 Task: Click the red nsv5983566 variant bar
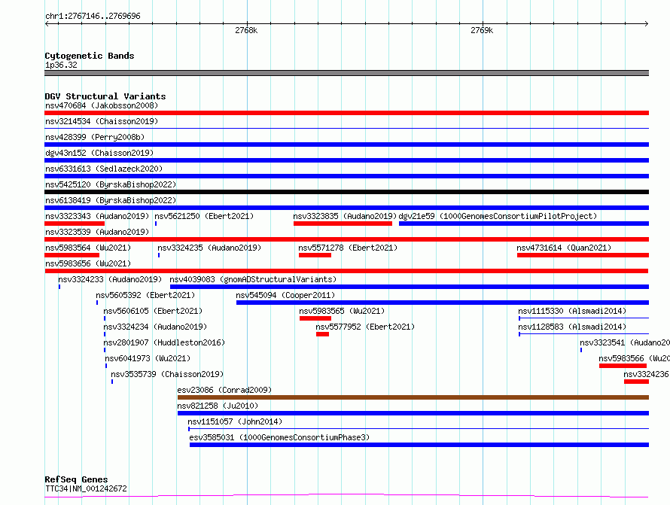(x=623, y=366)
